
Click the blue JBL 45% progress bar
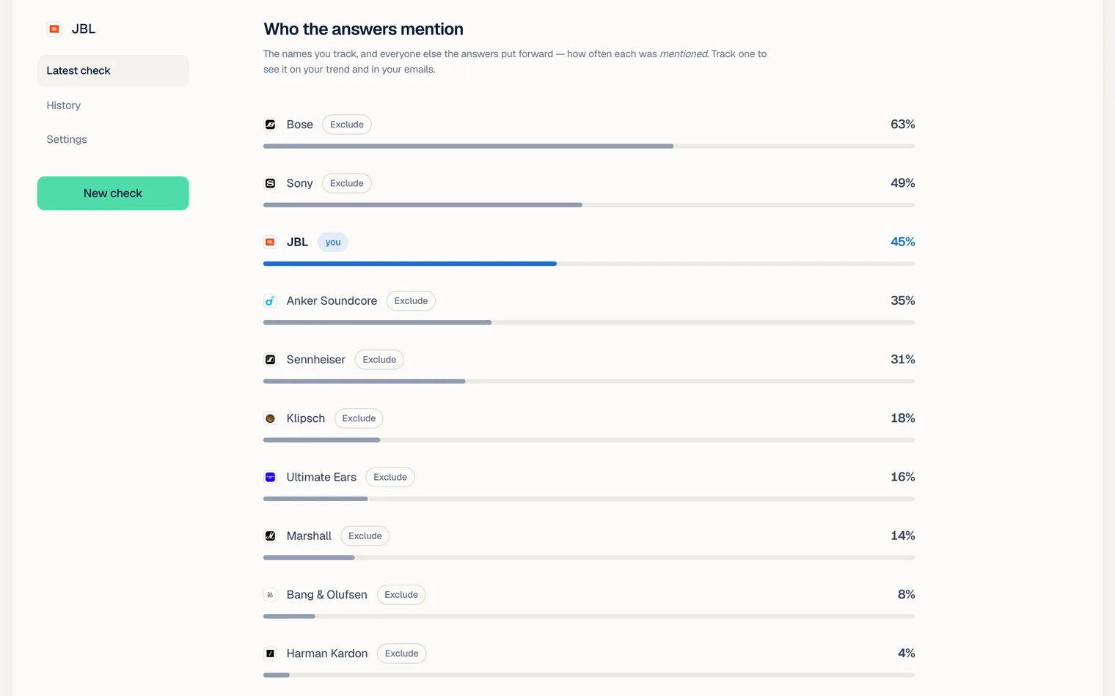(589, 264)
